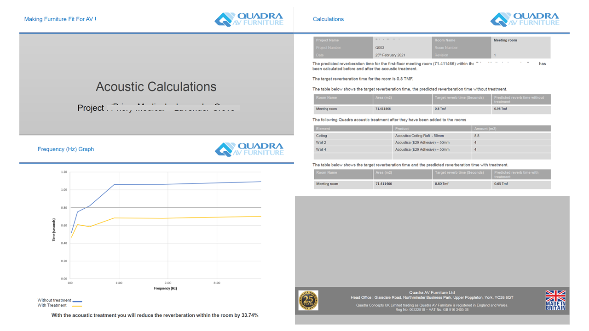589x331 pixels.
Task: Click the 'Frequency (Hz)' axis label on the graph
Action: 165,289
